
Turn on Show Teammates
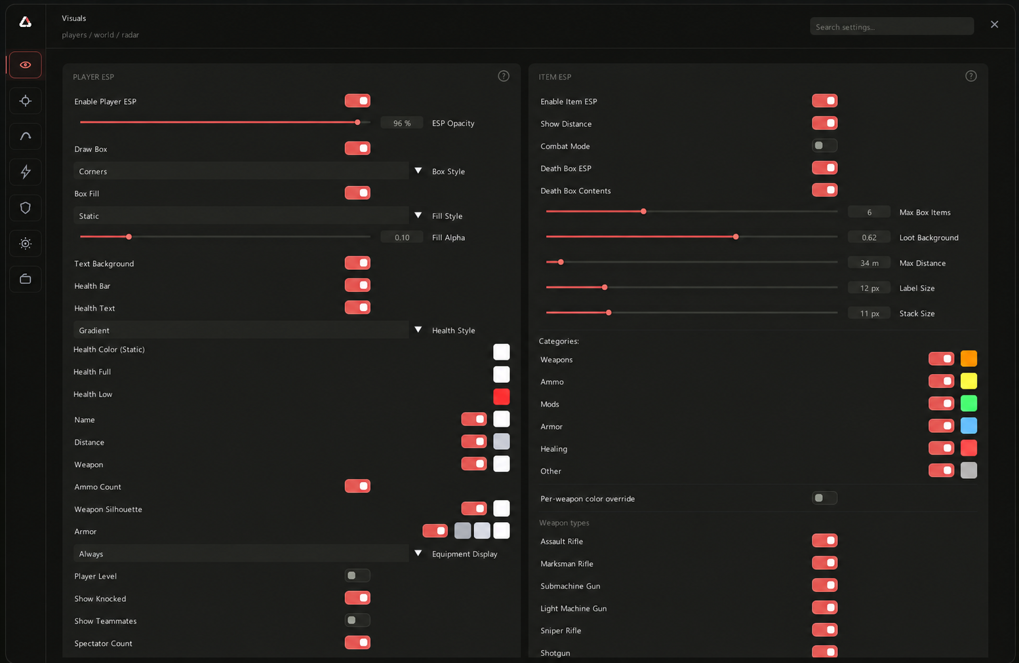point(357,620)
